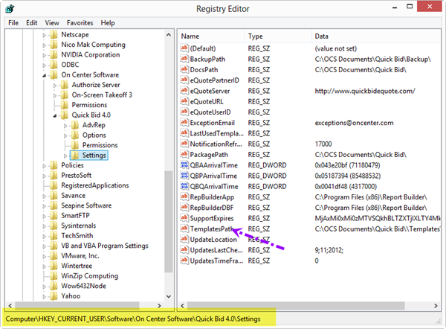Select the RegisteredApplications key
This screenshot has height=329, width=446.
(x=95, y=185)
